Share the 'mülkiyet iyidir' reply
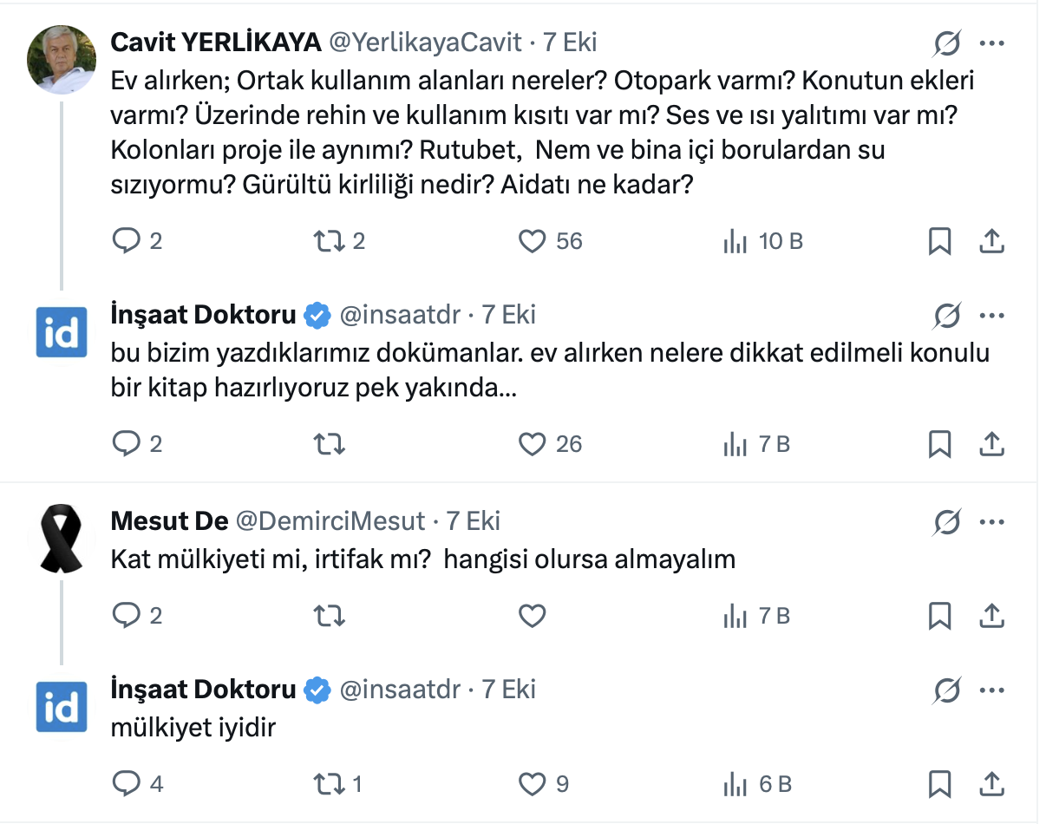 [x=991, y=784]
